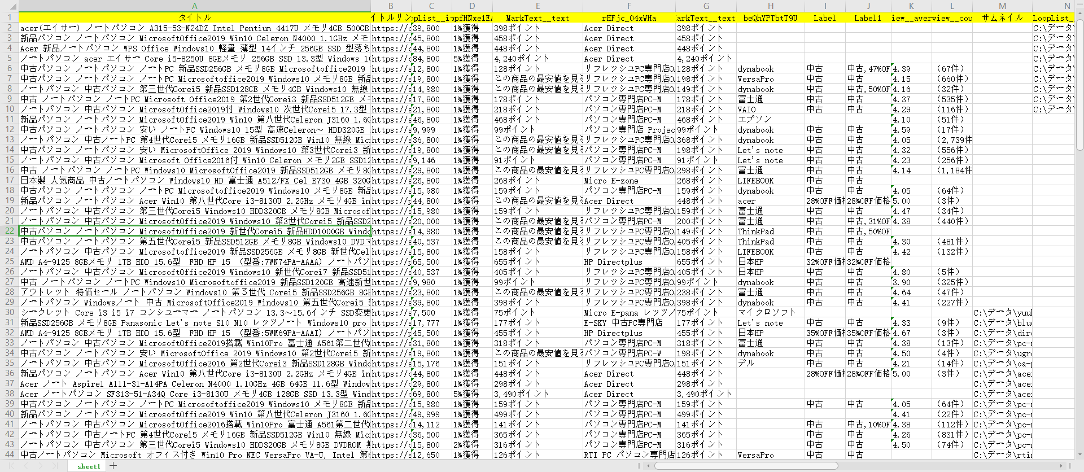Open the sheet1 worksheet tab
The image size is (1084, 472).
pyautogui.click(x=89, y=466)
